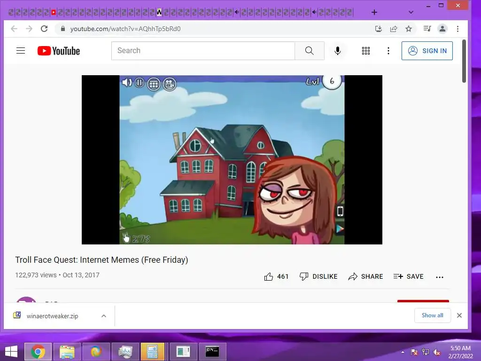Go back in Chrome
The width and height of the screenshot is (481, 361).
[14, 29]
